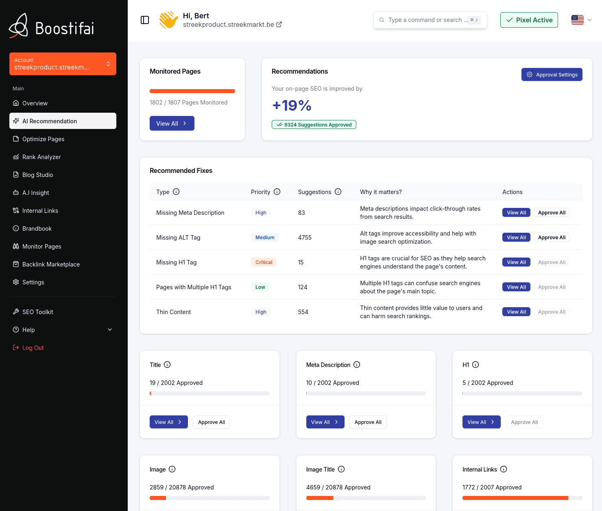Image resolution: width=602 pixels, height=511 pixels.
Task: Show info icon beside Internal Links card
Action: [x=504, y=469]
